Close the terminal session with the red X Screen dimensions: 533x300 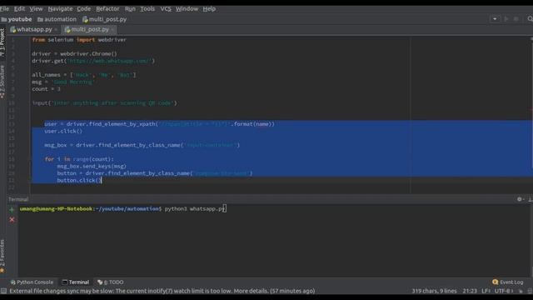point(12,220)
